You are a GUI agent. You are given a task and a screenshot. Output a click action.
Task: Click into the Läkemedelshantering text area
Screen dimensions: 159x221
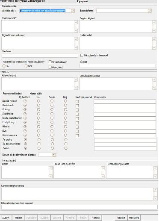click(x=78, y=194)
